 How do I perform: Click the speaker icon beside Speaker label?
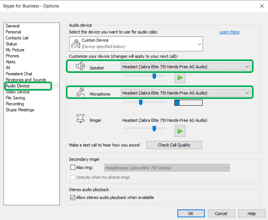click(x=80, y=66)
